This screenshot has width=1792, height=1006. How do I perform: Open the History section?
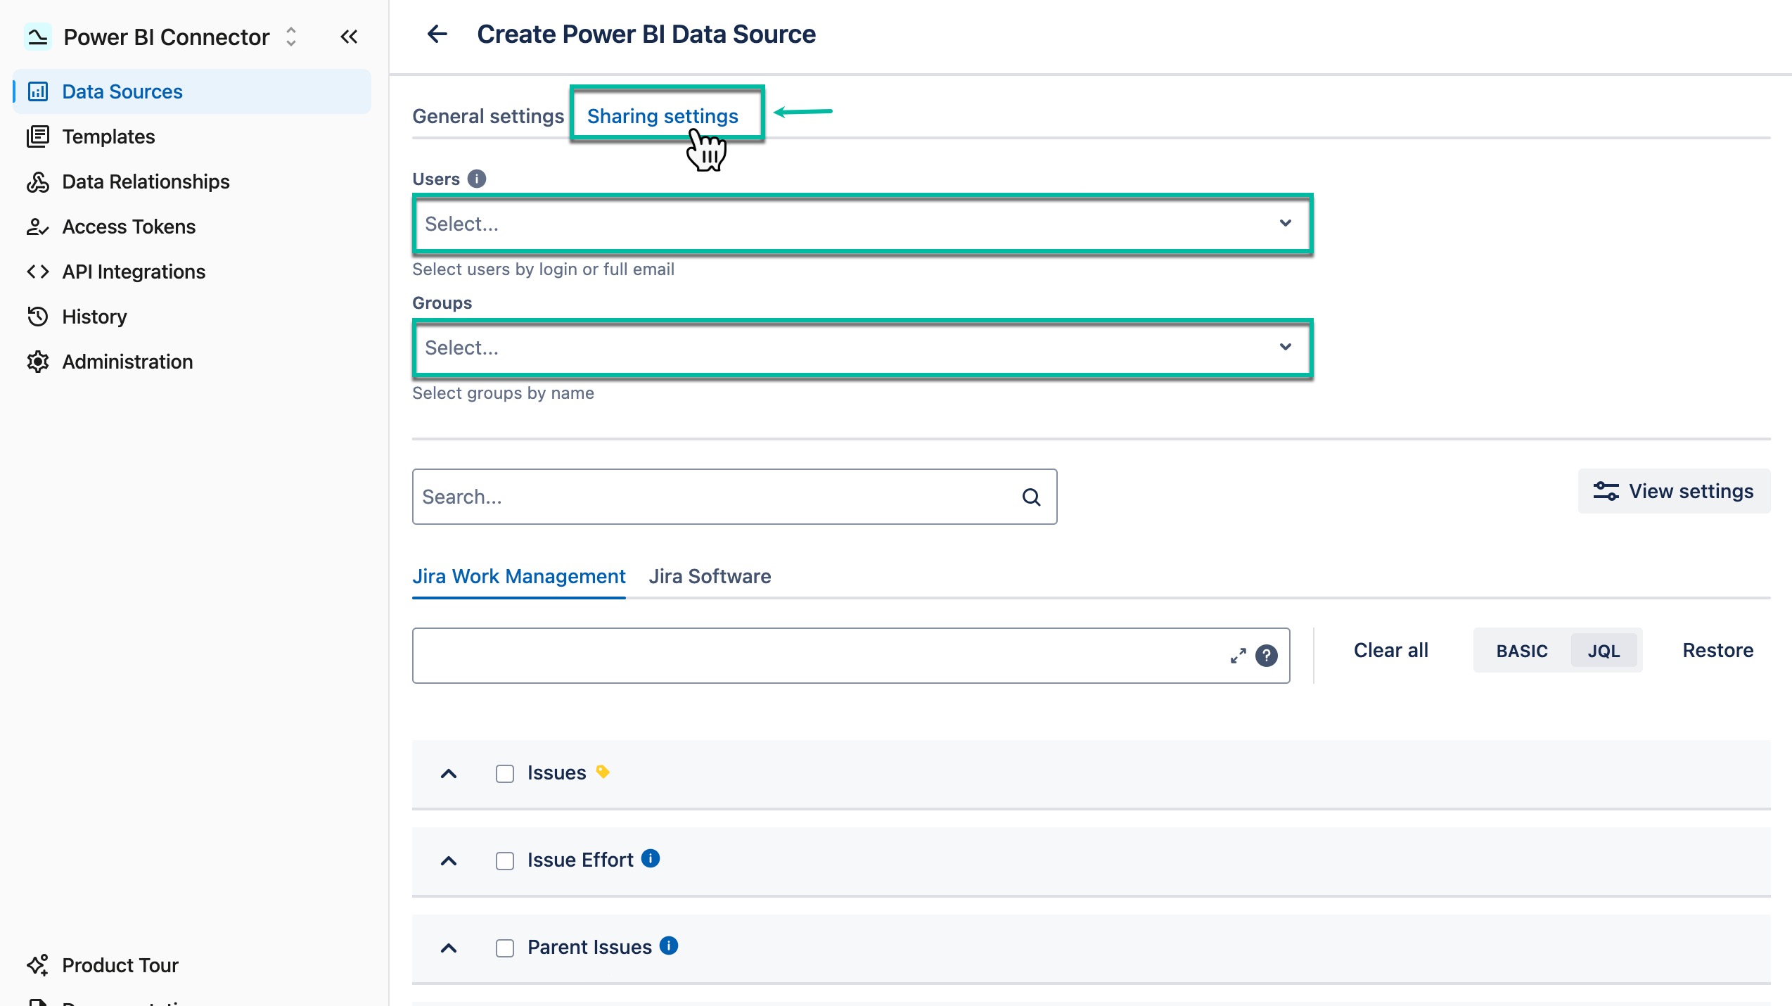[94, 316]
